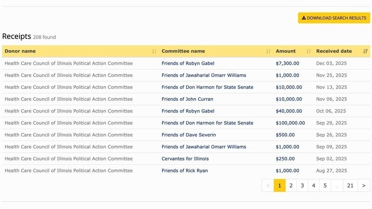Go to next page arrow
372x209 pixels.
364,186
